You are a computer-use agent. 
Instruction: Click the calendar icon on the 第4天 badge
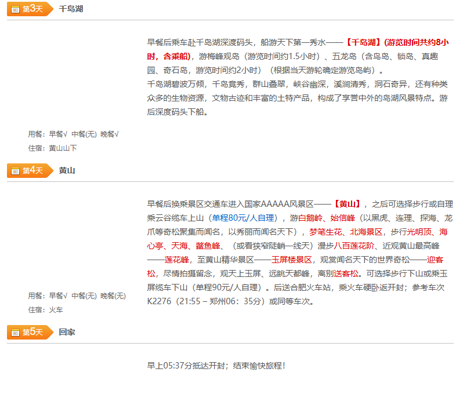click(15, 171)
